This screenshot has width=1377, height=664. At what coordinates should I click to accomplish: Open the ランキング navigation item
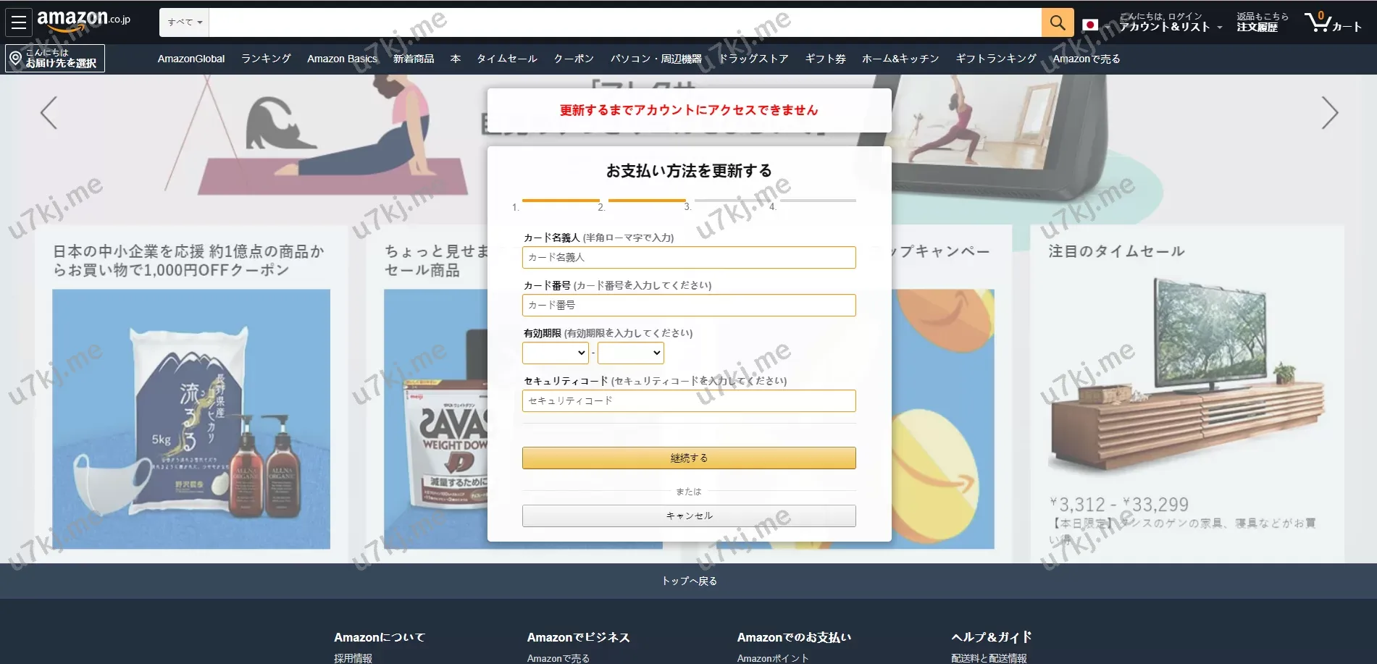(266, 59)
